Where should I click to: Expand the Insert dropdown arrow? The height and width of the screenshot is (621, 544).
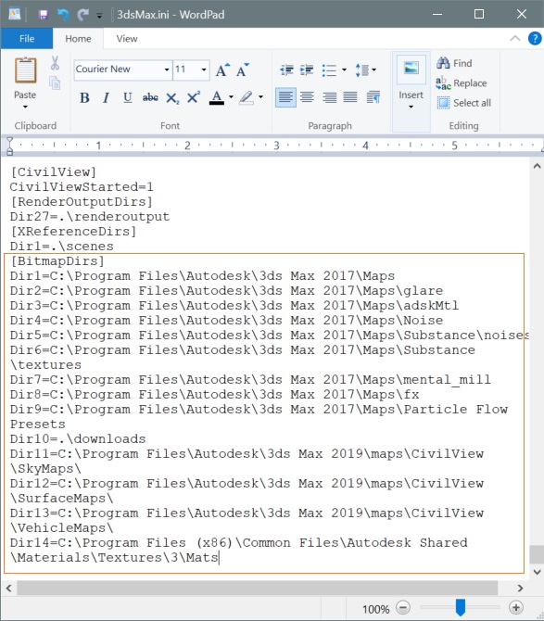(x=411, y=107)
